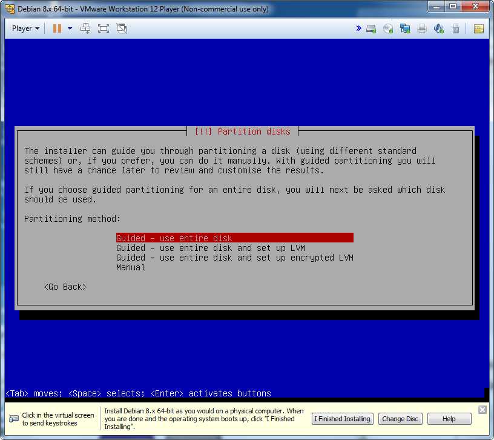
Task: Open Help for easy install
Action: (449, 419)
